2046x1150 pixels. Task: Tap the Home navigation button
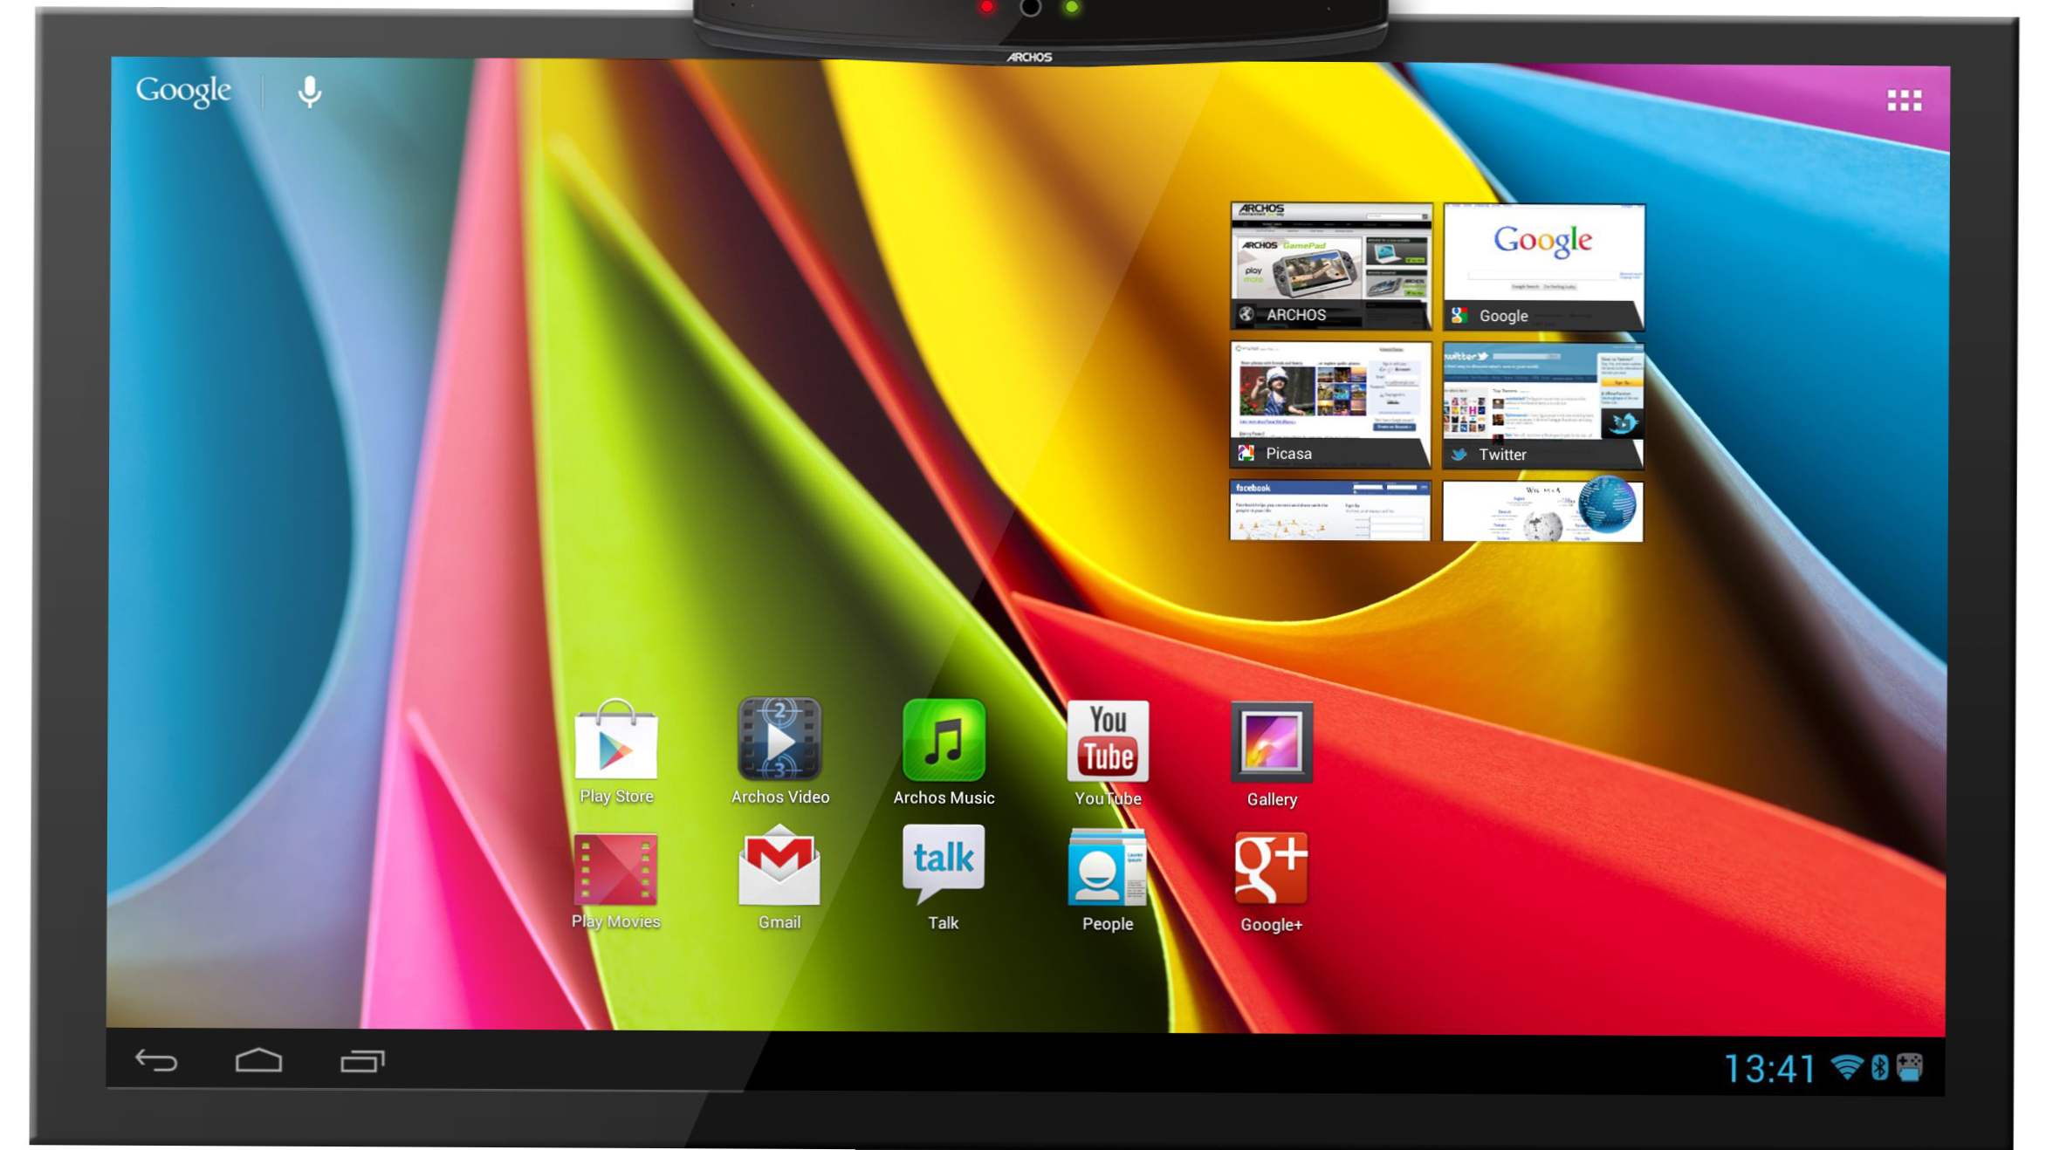(x=258, y=1060)
